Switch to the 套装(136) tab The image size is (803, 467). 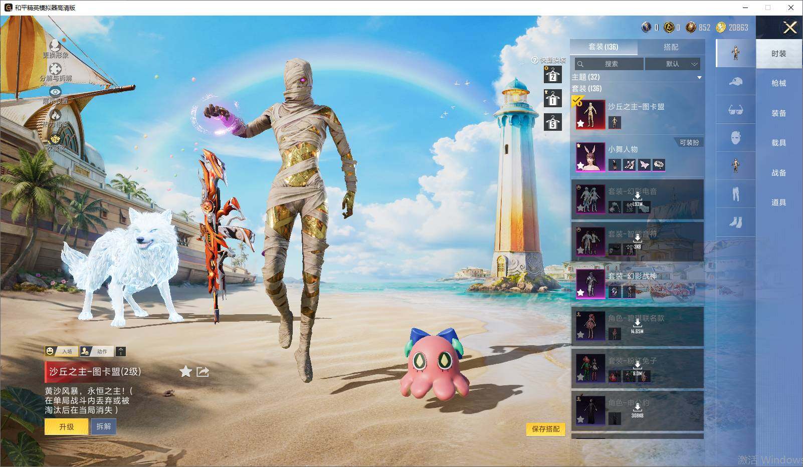point(604,47)
